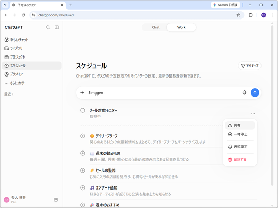Viewport: 278px width, 208px height.
Task: Click the search icon in ChatGPT sidebar
Action: click(x=48, y=27)
